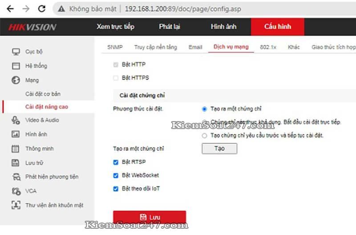Viewport: 356px width, 235px height.
Task: Click the VCA icon
Action: tap(16, 191)
